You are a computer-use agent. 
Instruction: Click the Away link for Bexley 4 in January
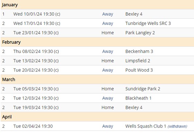[107, 14]
